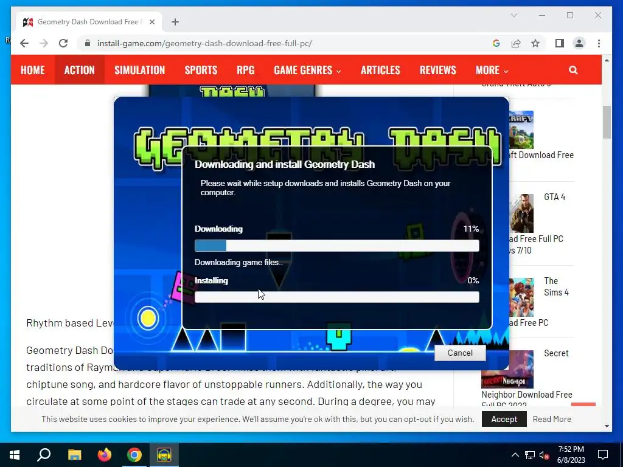
Task: Open the GTA 4 sidebar link
Action: pyautogui.click(x=554, y=197)
